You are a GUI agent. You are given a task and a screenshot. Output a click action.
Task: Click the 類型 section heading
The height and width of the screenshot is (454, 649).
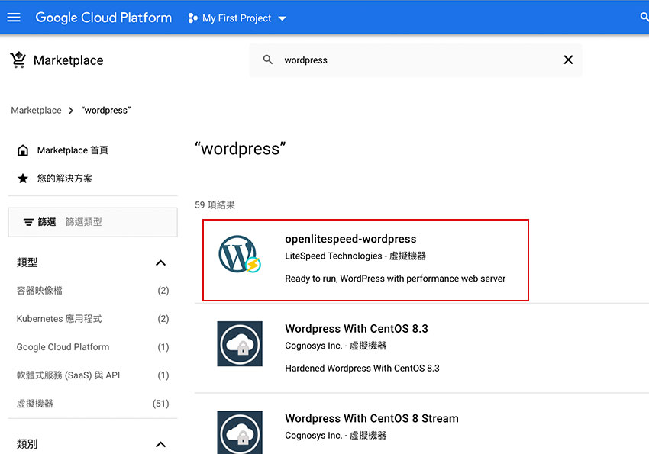point(27,262)
